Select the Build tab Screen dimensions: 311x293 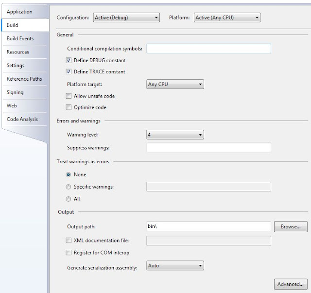coord(25,25)
